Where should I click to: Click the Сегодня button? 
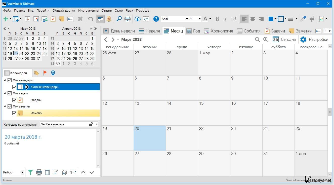[x=284, y=40]
